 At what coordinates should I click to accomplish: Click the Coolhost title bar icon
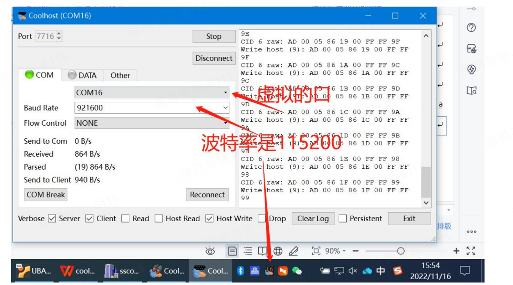coord(22,15)
